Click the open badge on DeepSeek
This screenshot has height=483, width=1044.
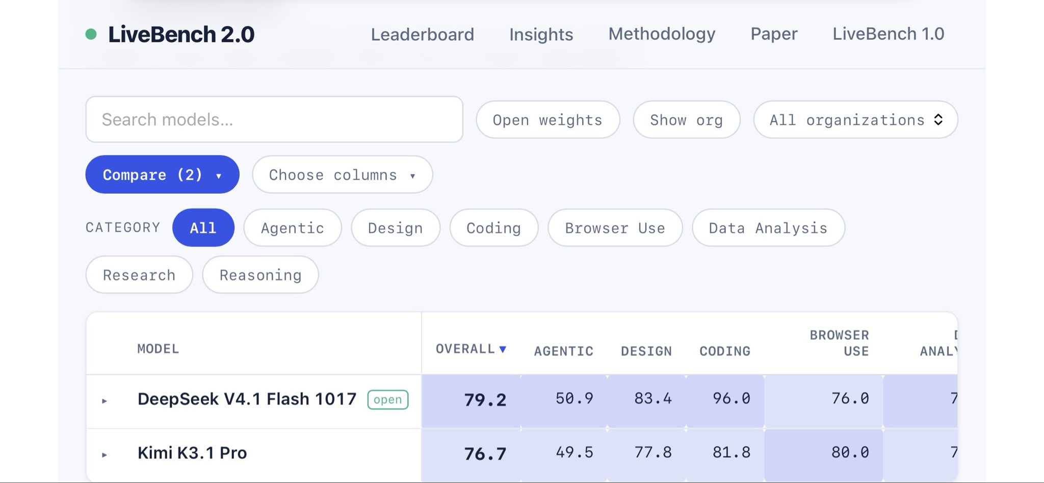click(388, 399)
